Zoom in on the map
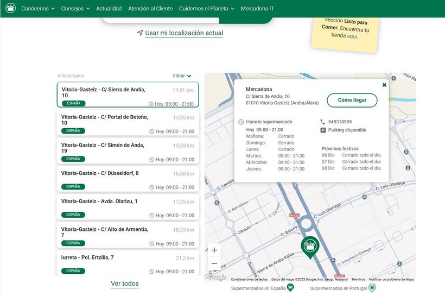 coord(214,250)
